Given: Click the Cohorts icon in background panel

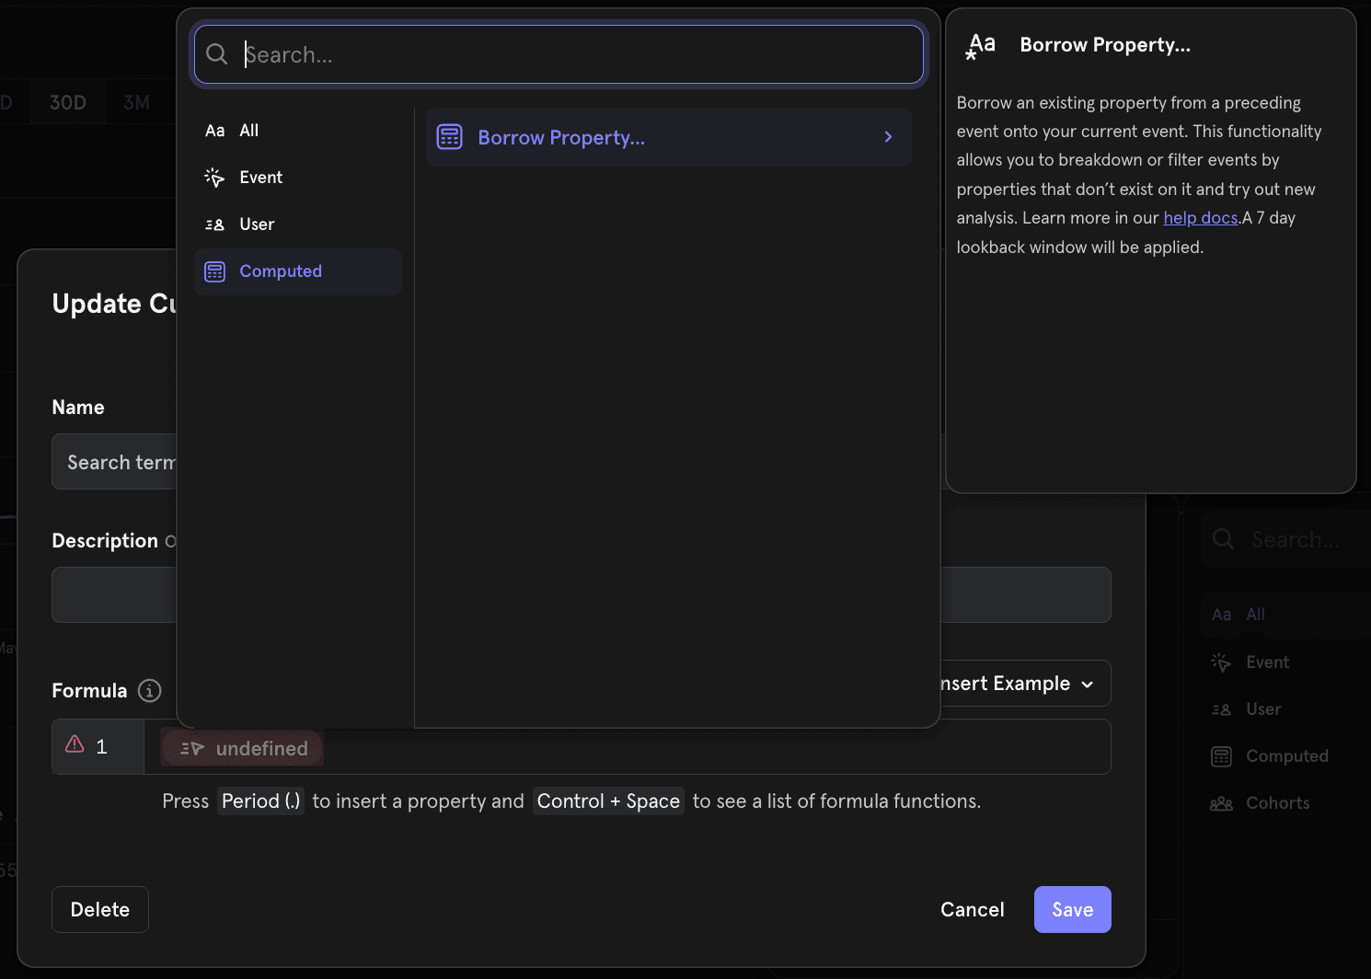Looking at the screenshot, I should 1221,803.
